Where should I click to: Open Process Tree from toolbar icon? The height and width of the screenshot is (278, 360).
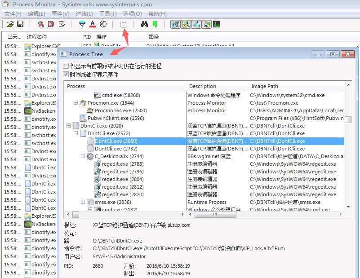(124, 24)
